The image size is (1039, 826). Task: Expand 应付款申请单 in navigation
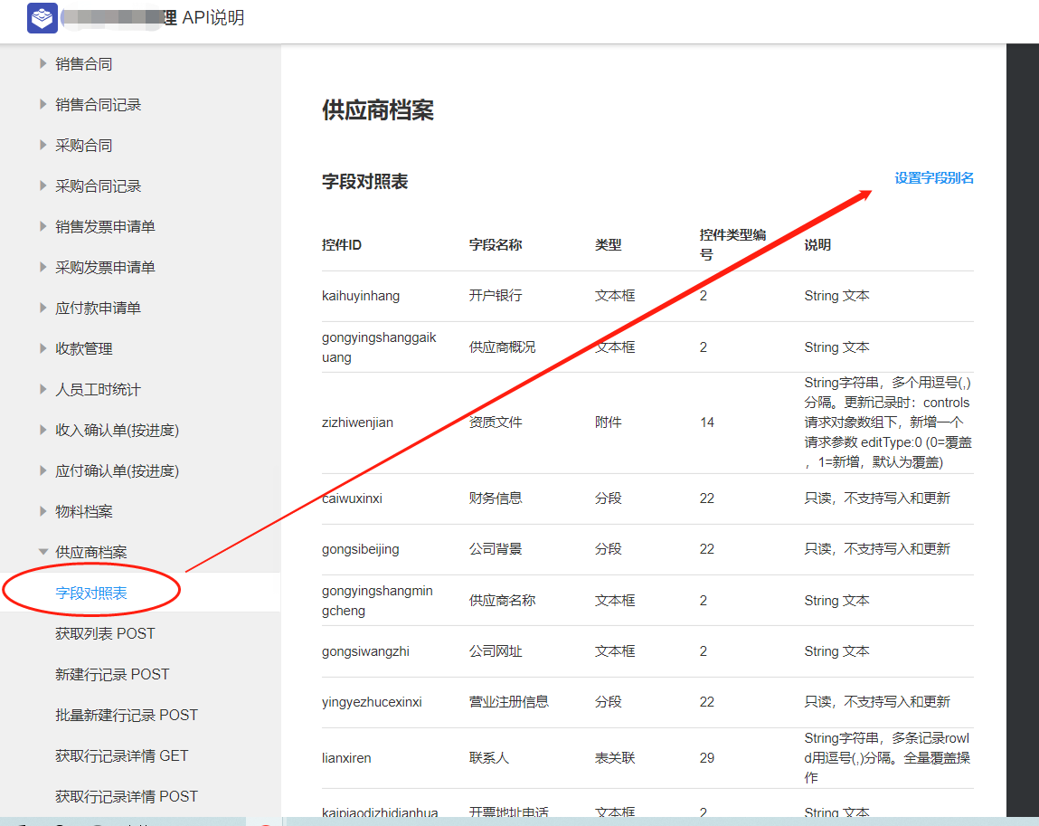tap(43, 309)
